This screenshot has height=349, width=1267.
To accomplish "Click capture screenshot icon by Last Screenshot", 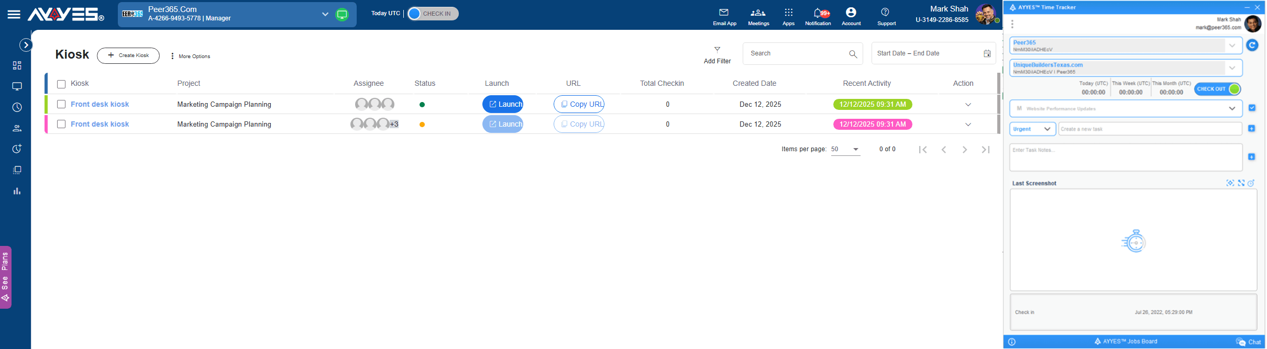I will pyautogui.click(x=1230, y=183).
